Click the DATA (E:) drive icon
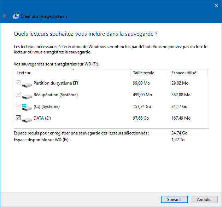The width and height of the screenshot is (222, 207). point(27,120)
